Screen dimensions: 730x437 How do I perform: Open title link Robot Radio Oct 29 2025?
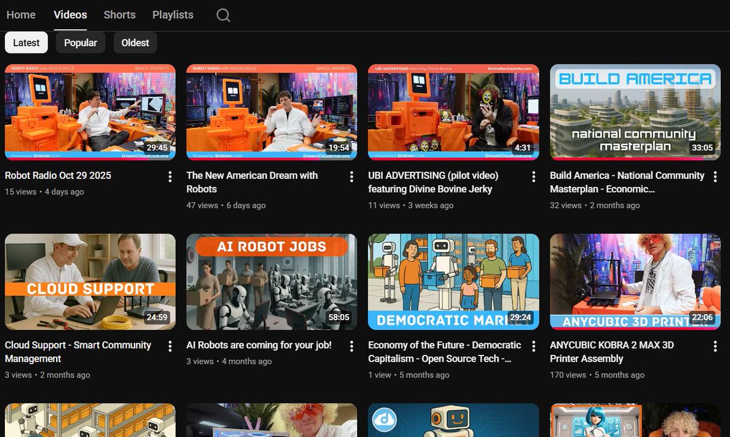pyautogui.click(x=58, y=175)
